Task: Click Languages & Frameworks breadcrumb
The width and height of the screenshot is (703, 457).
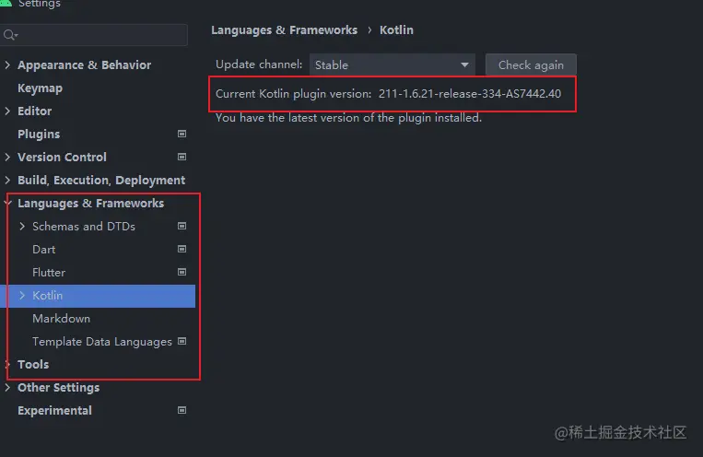Action: coord(285,30)
